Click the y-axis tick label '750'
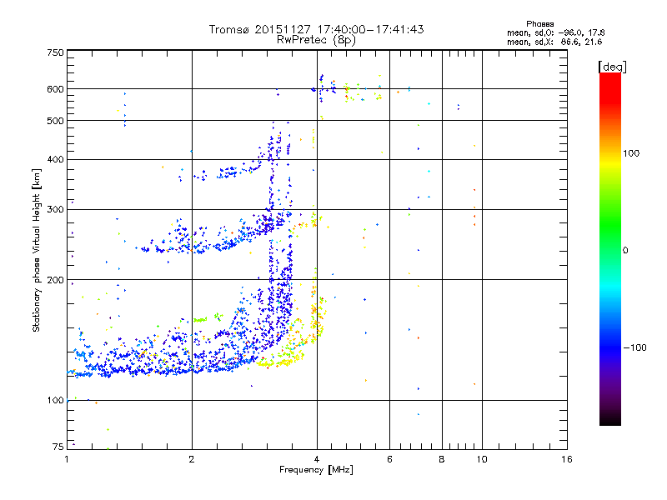 click(55, 52)
